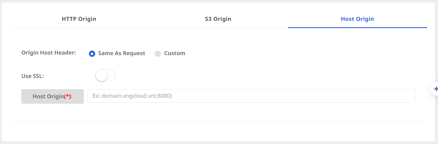Choose the Custom radio button
Viewport: 438px width, 144px height.
[158, 53]
